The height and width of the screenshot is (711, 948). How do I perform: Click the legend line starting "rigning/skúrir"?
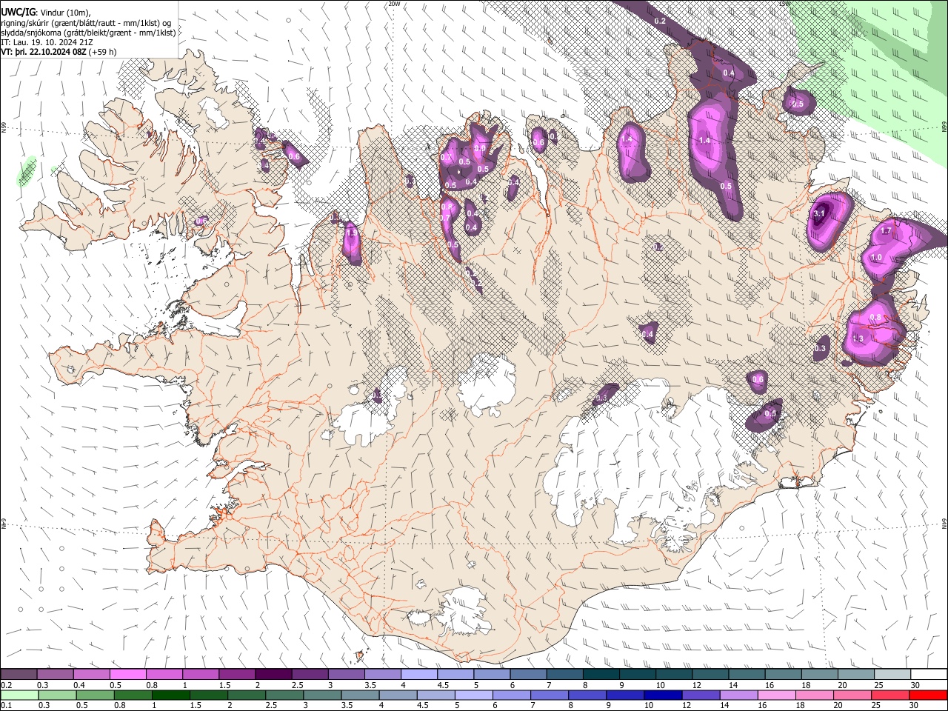click(86, 22)
